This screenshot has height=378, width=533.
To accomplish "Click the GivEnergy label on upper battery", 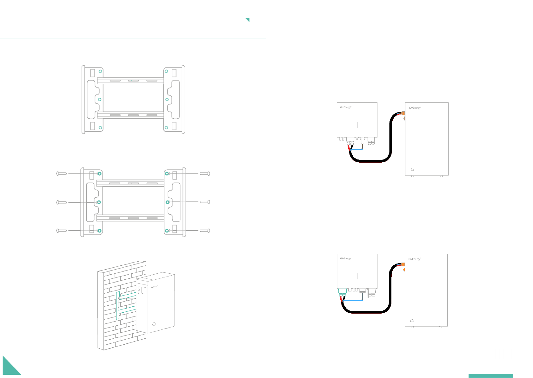I will pos(415,108).
